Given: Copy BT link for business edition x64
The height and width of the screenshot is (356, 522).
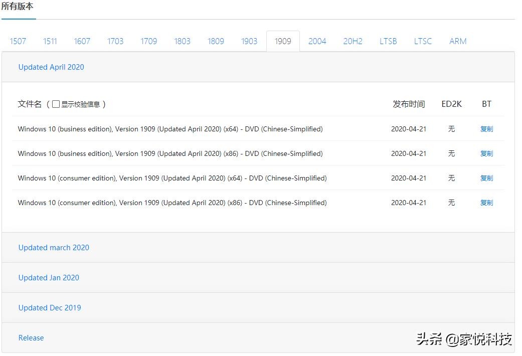Looking at the screenshot, I should click(x=486, y=129).
